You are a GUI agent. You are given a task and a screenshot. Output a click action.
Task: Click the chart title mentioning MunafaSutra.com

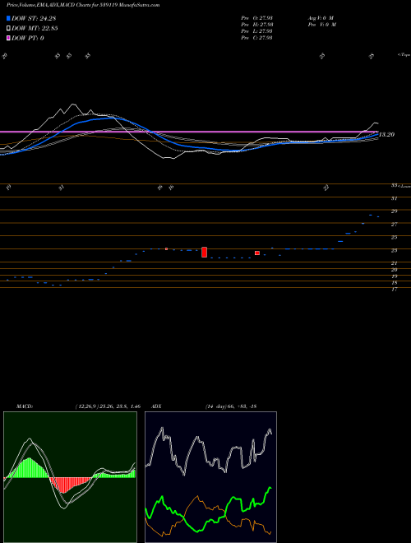coord(83,6)
